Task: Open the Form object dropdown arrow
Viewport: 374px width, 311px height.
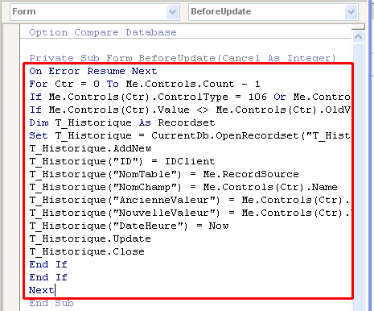Action: tap(173, 12)
